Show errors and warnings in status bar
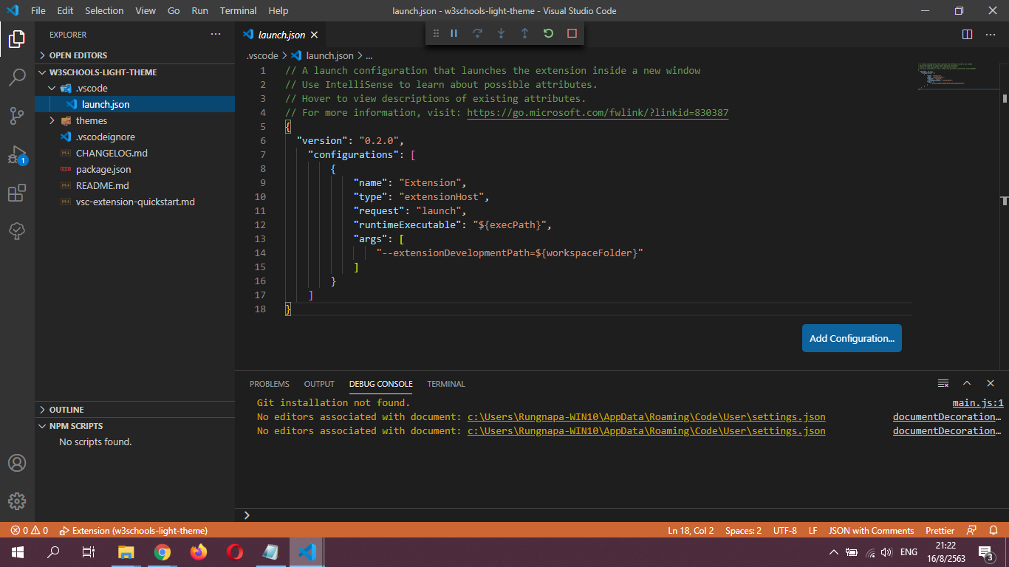The image size is (1009, 567). point(30,531)
